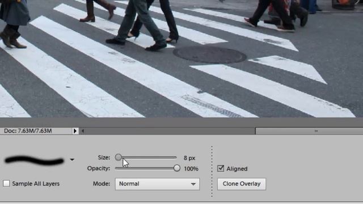Click the Clone Overlay button

click(x=242, y=184)
